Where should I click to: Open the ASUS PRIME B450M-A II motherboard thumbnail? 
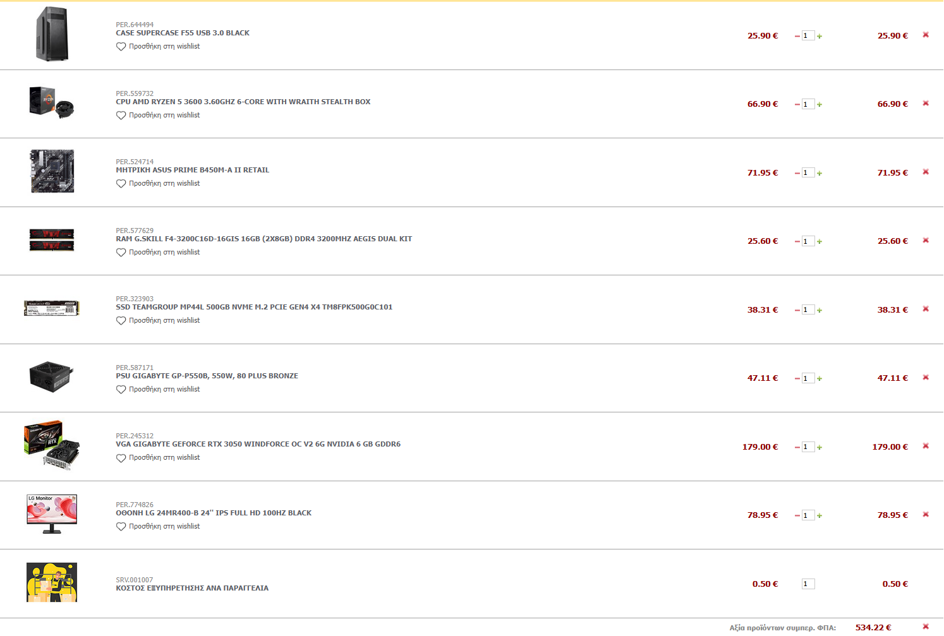point(52,171)
